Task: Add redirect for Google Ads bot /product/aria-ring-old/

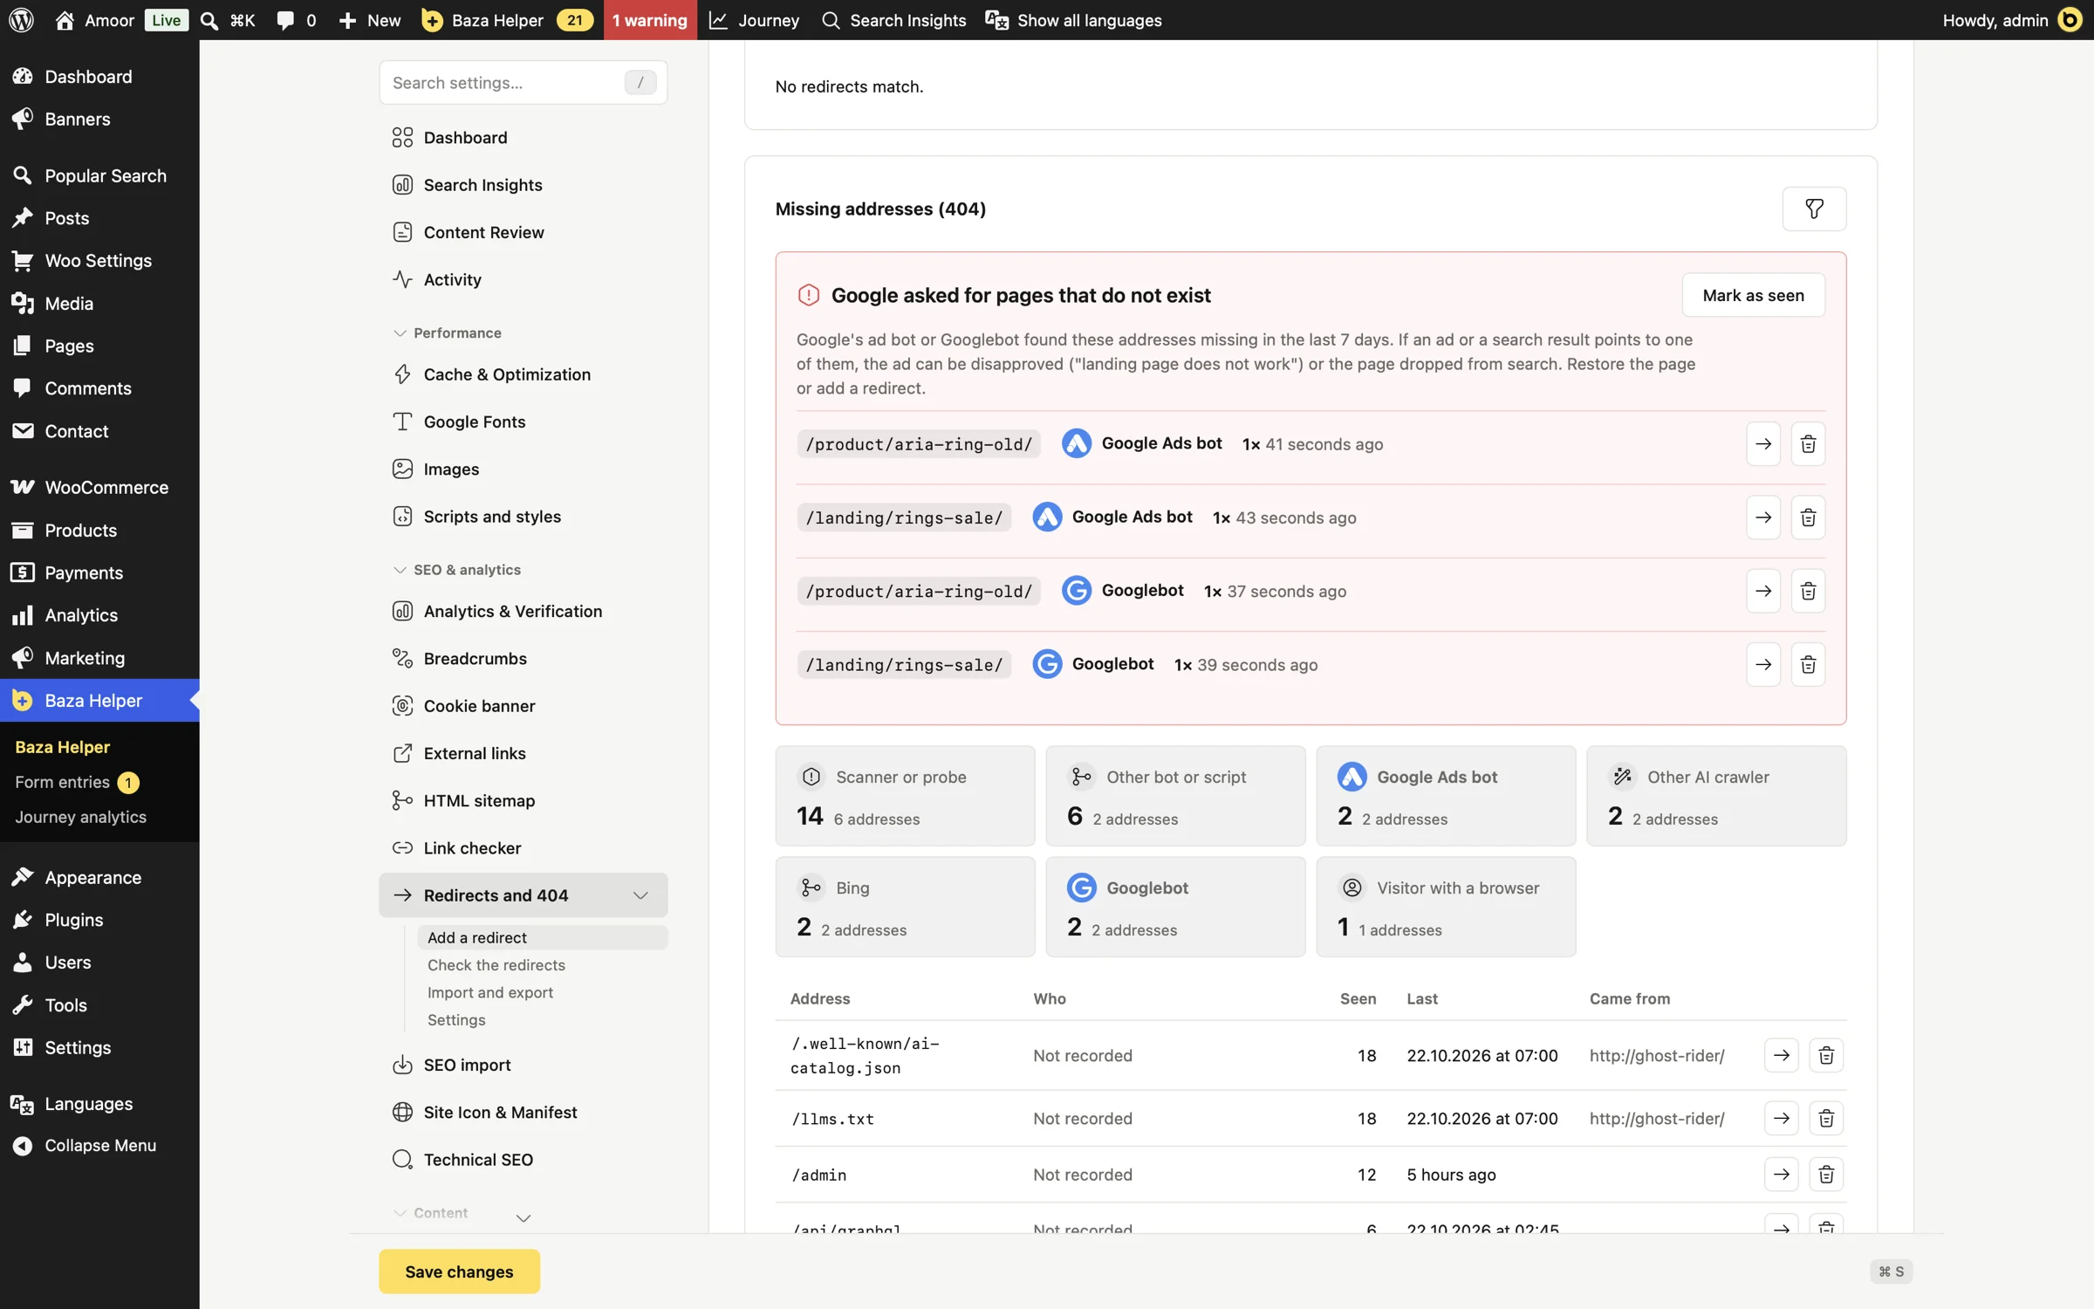Action: point(1763,444)
